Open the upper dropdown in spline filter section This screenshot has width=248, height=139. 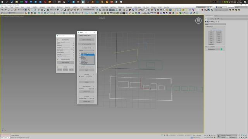click(86, 51)
